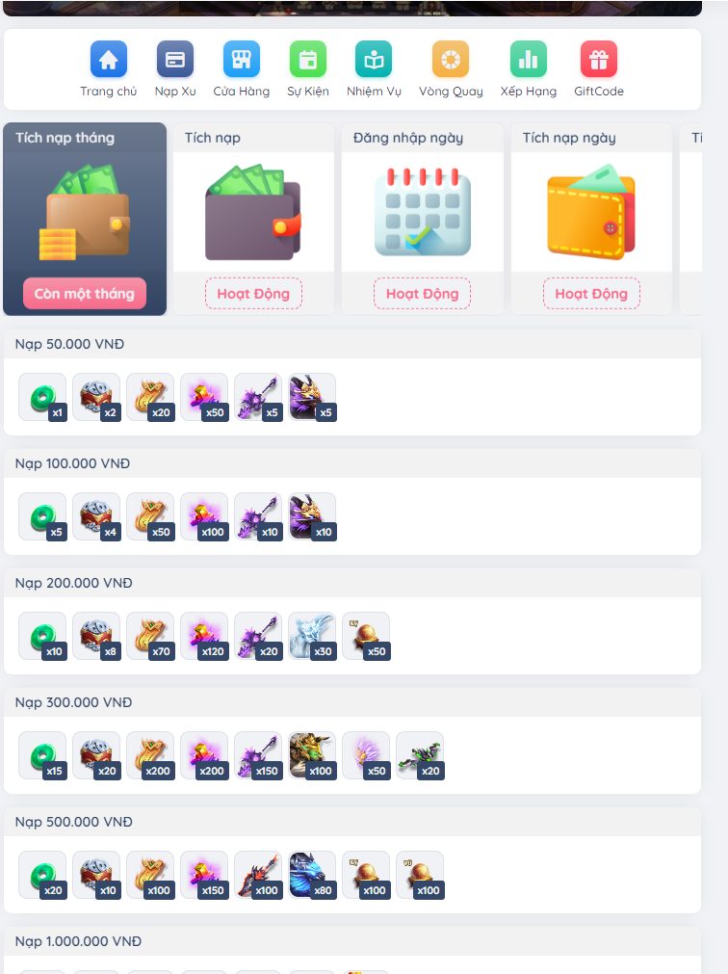Open the Nhiệm Vụ book icon

[374, 60]
